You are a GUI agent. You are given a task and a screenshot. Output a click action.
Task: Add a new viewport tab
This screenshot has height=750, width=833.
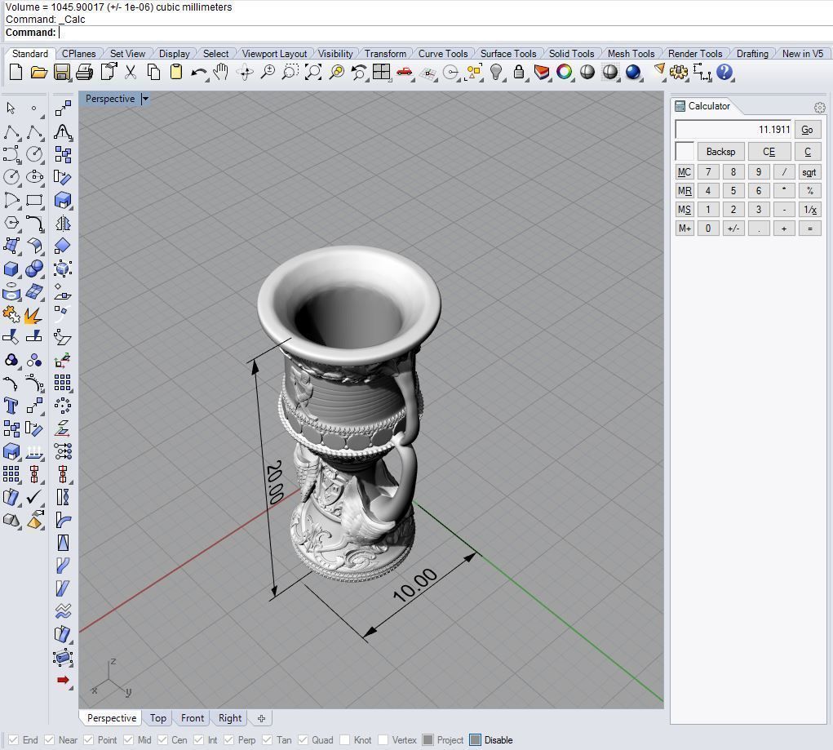pyautogui.click(x=261, y=719)
